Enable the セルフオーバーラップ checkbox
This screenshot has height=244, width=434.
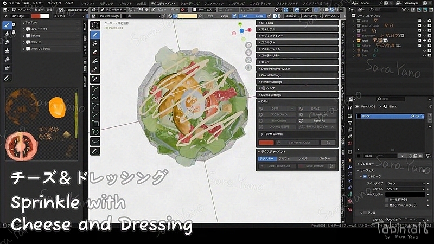point(387,206)
